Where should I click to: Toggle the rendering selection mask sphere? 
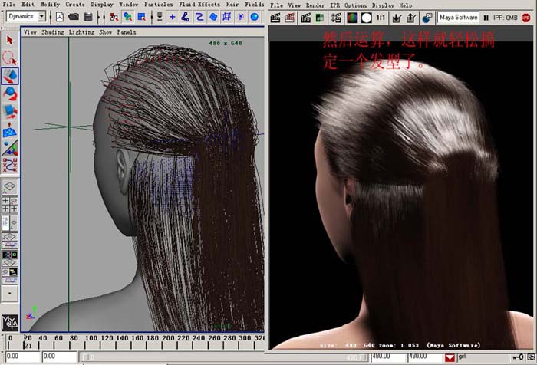pos(255,16)
